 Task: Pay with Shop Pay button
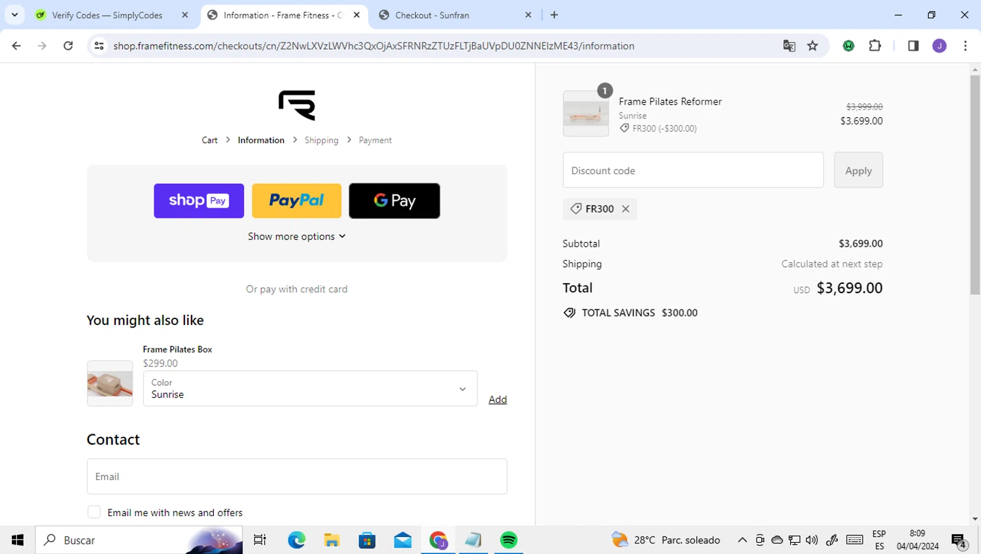199,201
